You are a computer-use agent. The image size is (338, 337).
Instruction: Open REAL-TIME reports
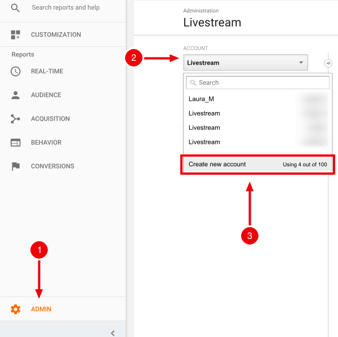[47, 71]
